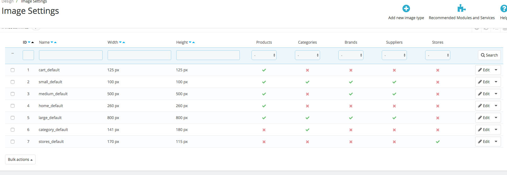
Task: Edit the category_default image type
Action: 484,130
